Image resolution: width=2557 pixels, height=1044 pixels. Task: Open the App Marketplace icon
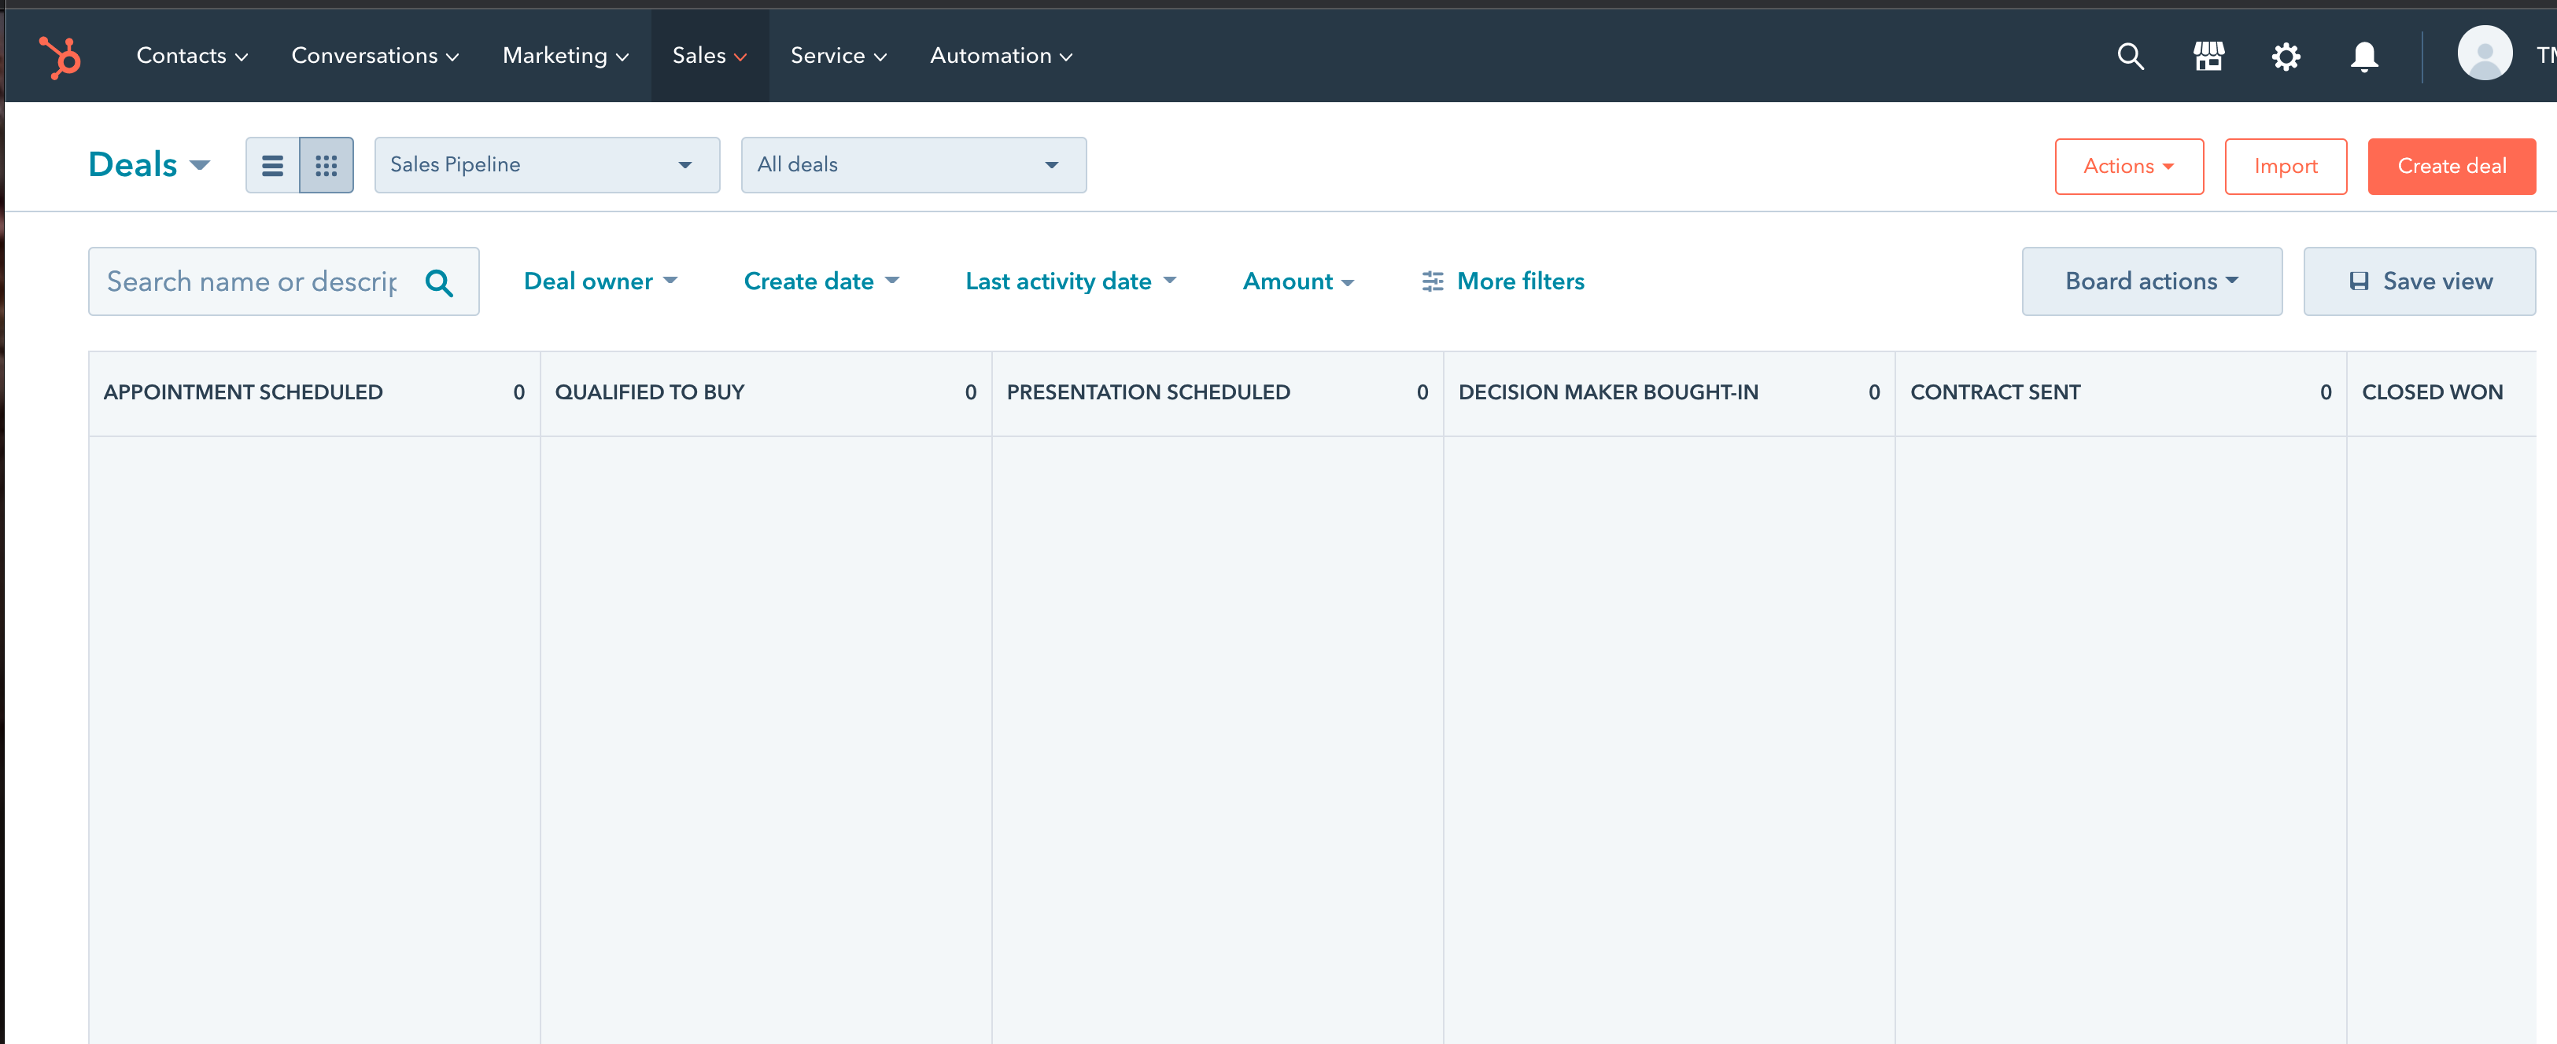click(x=2208, y=56)
